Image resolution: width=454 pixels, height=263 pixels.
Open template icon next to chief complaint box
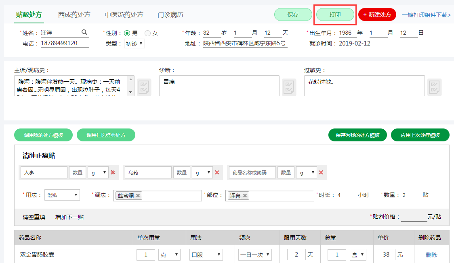coord(144,87)
